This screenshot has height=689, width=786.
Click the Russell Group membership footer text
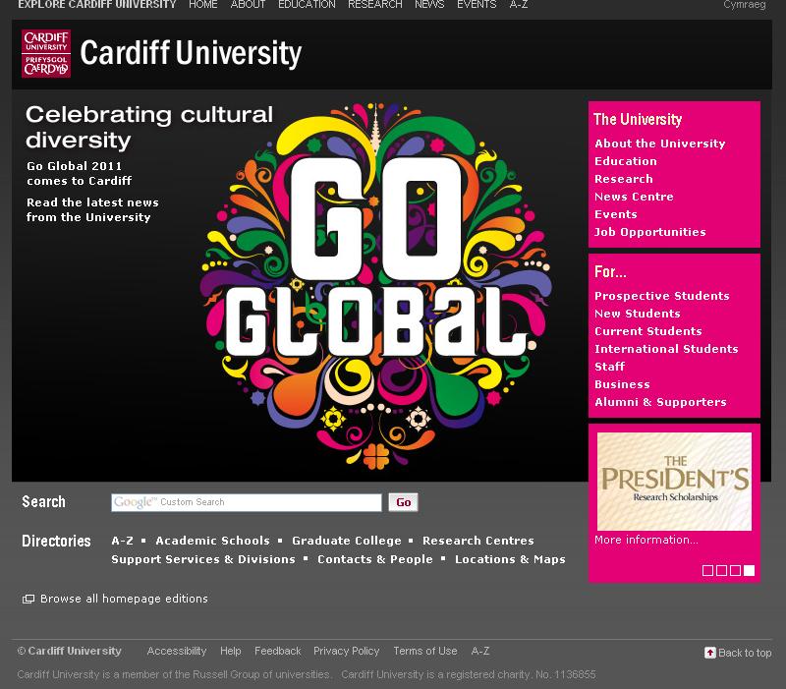coord(174,674)
